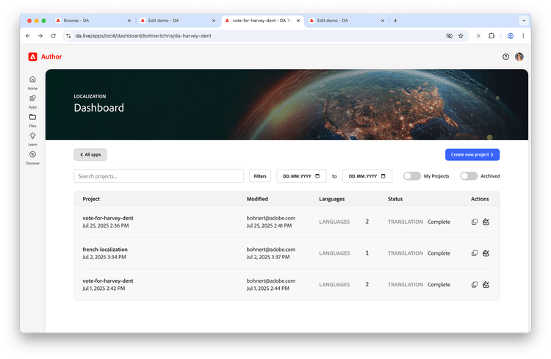551x359 pixels.
Task: Open the Chrome three-dot menu
Action: click(x=523, y=36)
